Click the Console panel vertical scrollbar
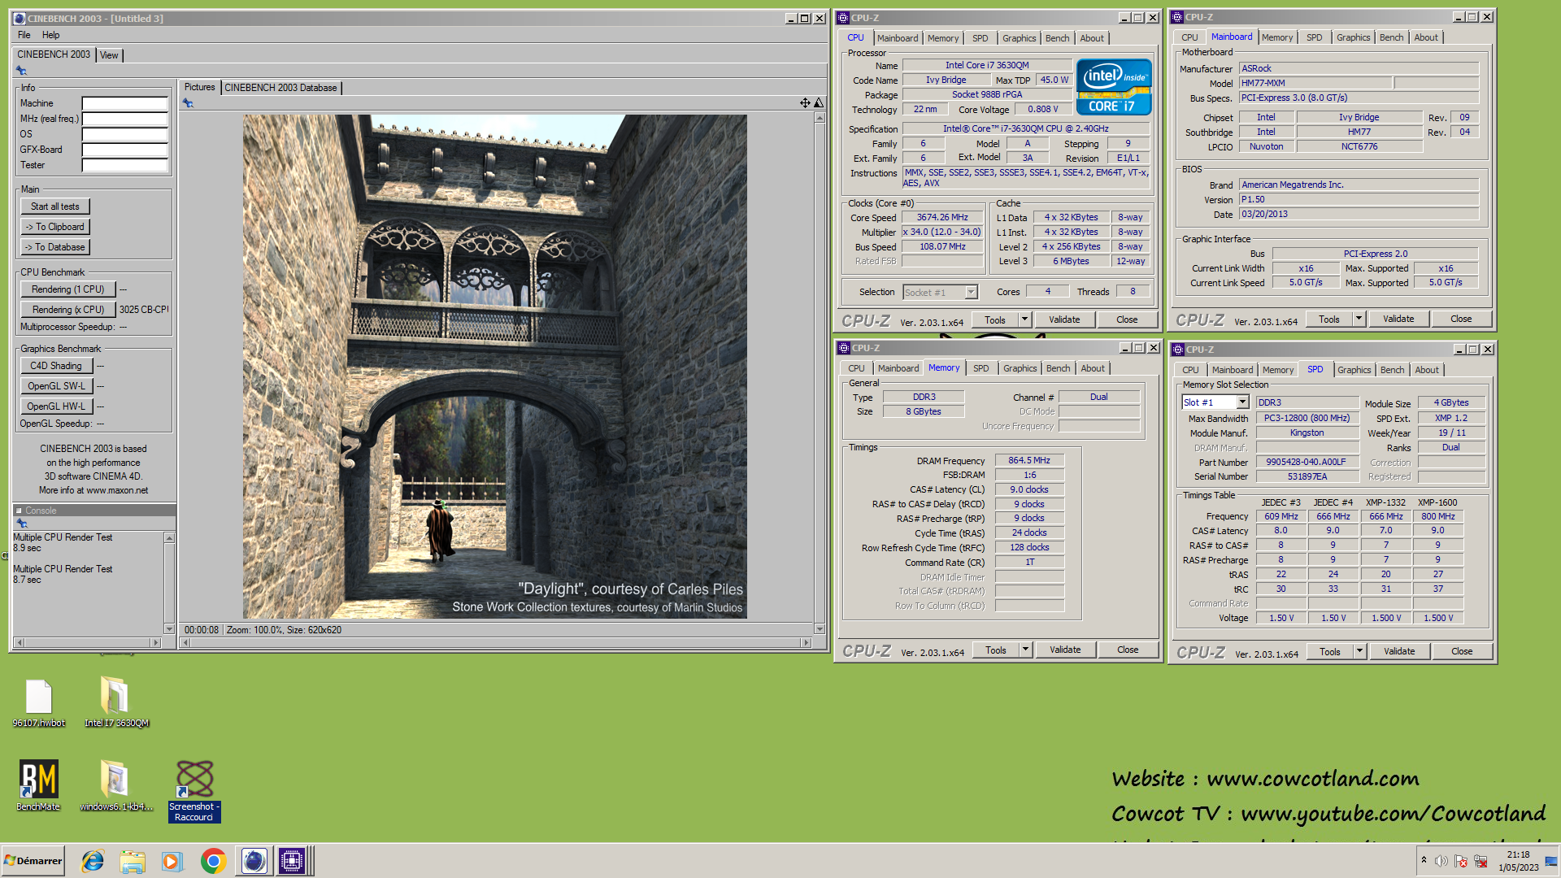This screenshot has height=878, width=1561. pyautogui.click(x=169, y=583)
